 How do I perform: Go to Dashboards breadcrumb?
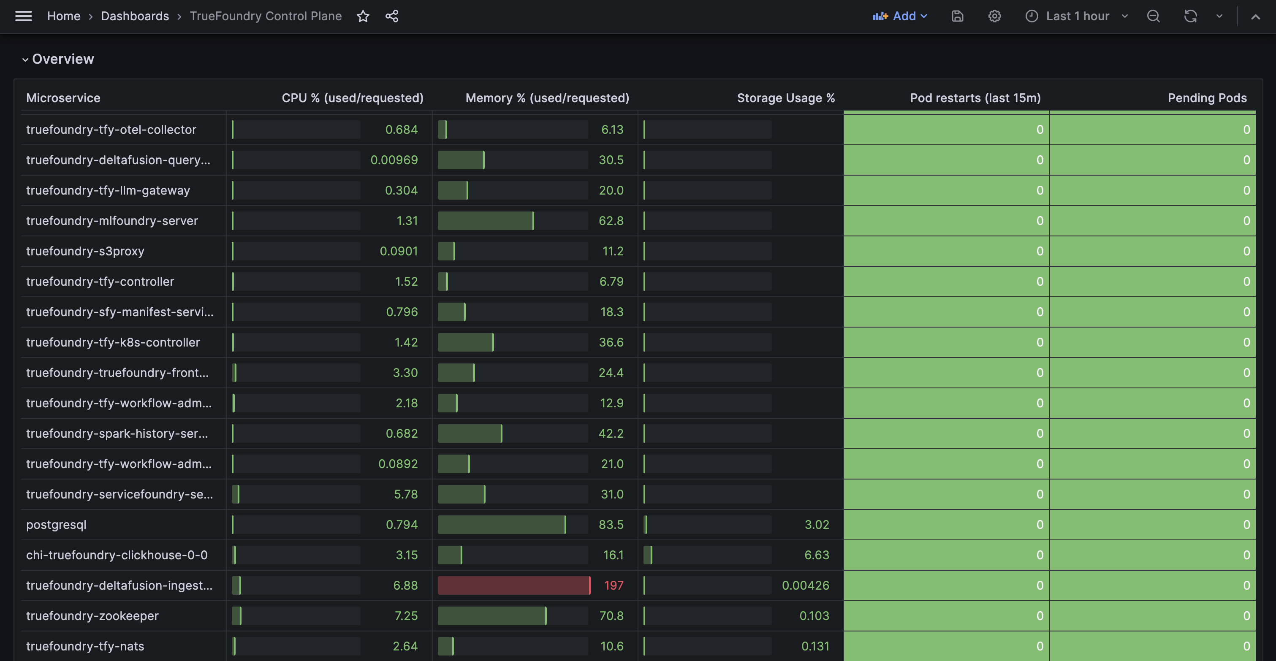135,16
